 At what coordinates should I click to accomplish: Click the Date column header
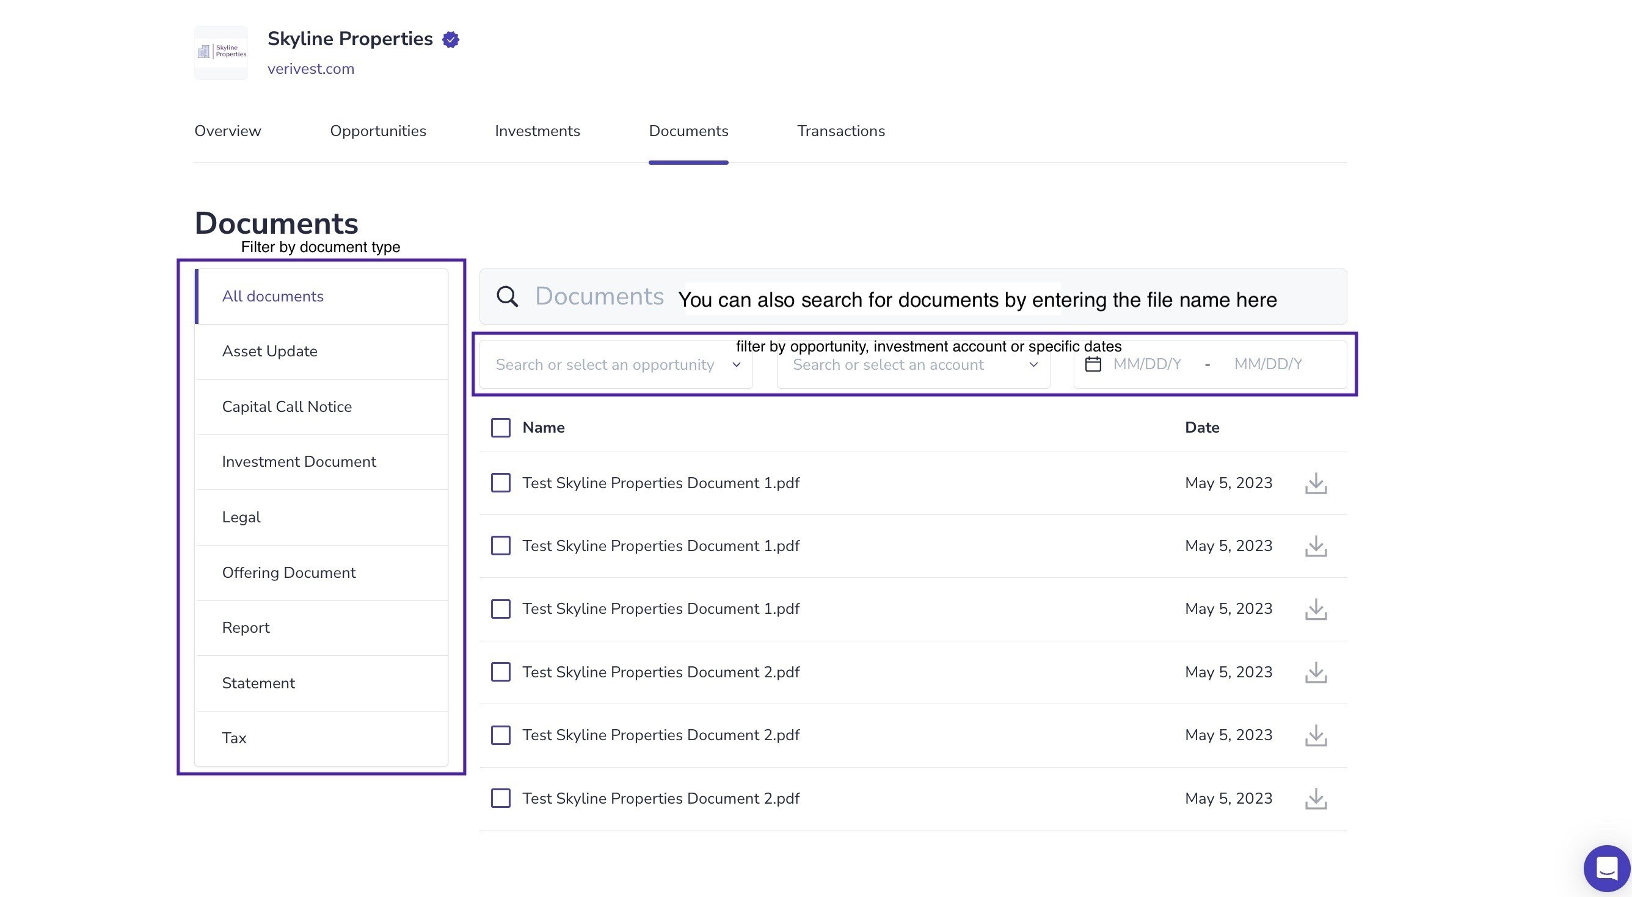pyautogui.click(x=1202, y=428)
